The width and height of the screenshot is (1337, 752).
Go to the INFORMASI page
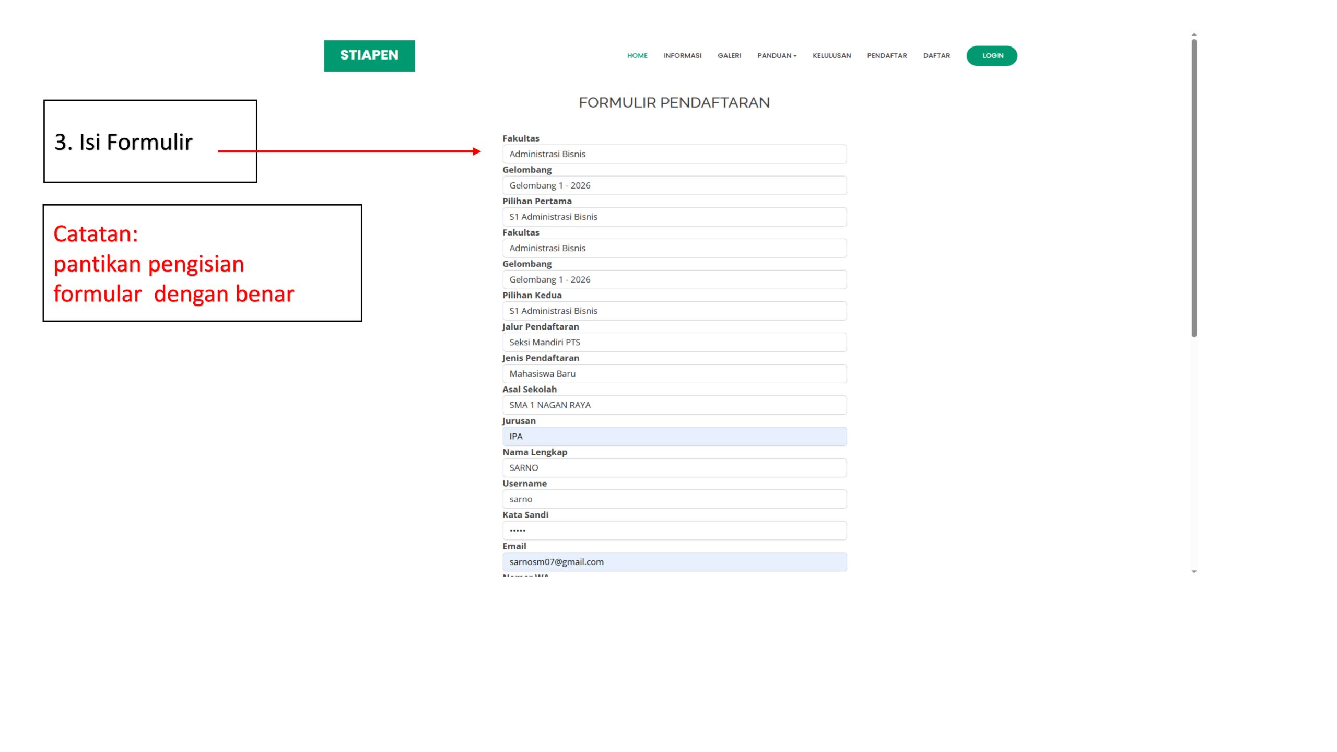pyautogui.click(x=682, y=56)
